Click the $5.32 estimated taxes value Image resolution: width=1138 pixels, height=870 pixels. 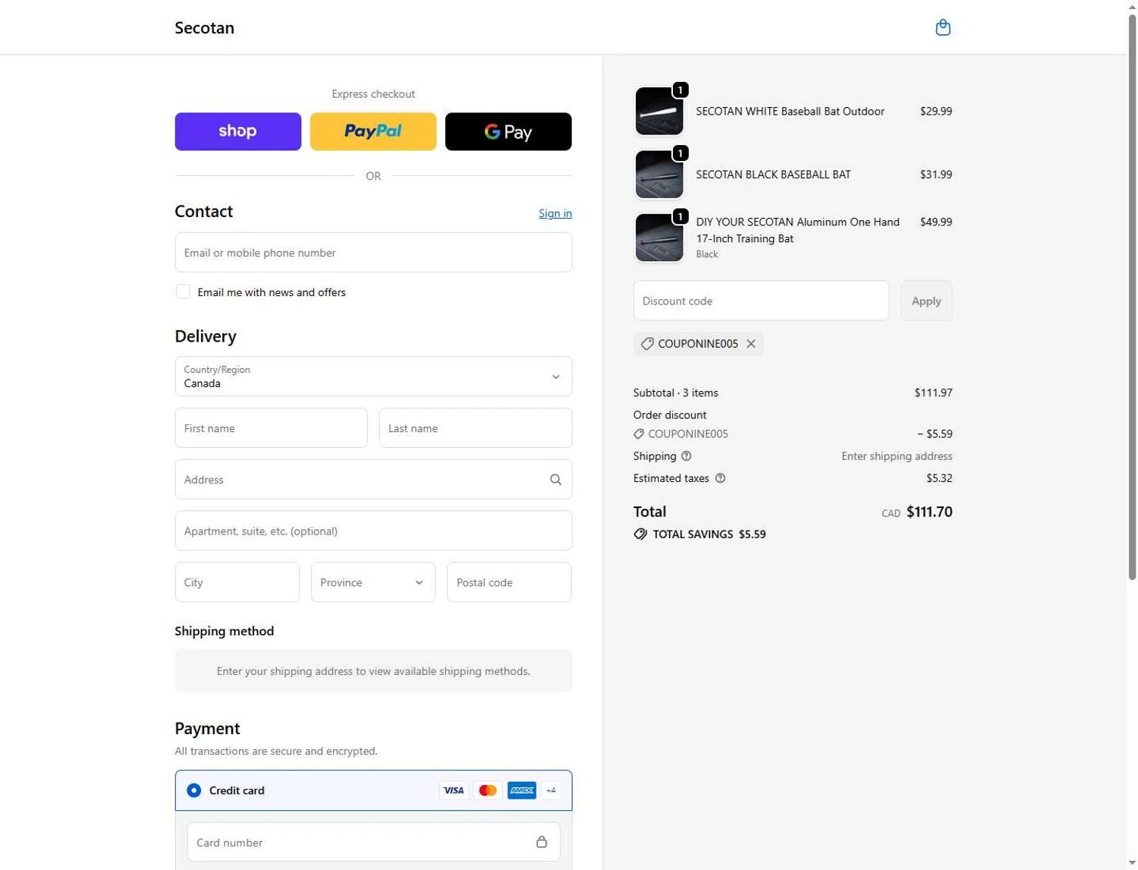click(x=939, y=478)
